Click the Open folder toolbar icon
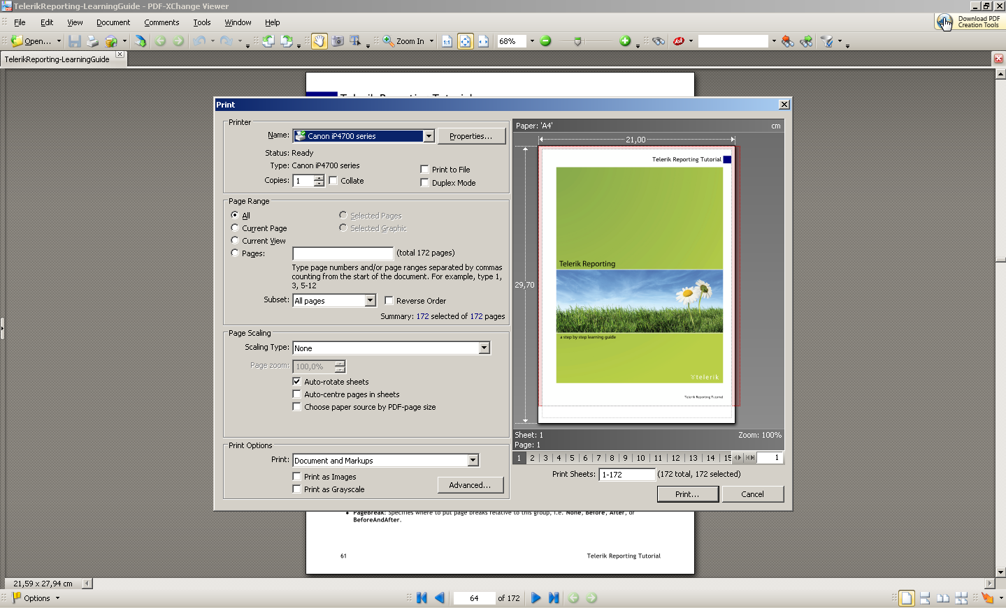1006x608 pixels. coord(17,41)
